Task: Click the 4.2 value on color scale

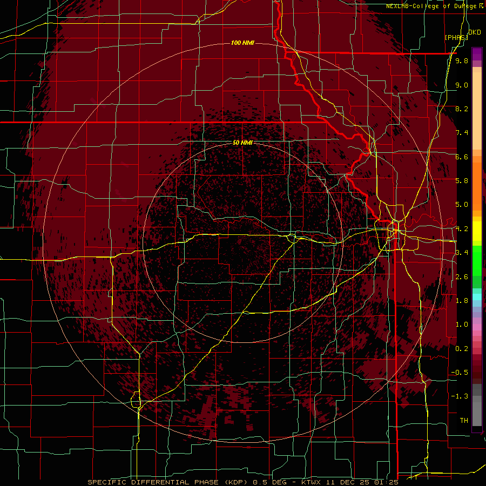Action: (462, 229)
